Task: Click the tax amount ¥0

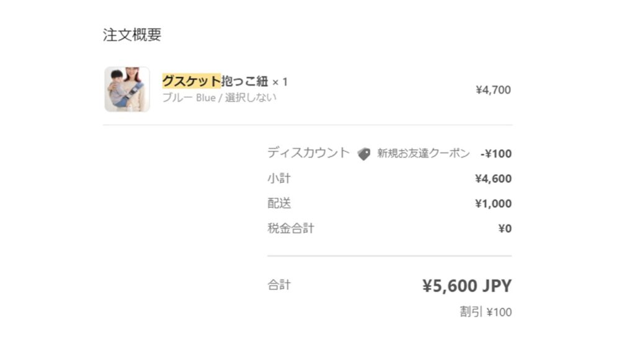Action: (x=505, y=229)
